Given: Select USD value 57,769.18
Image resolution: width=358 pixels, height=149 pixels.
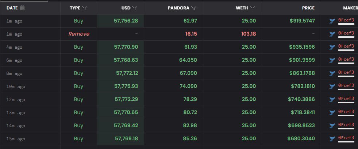Looking at the screenshot, I should coord(126,139).
